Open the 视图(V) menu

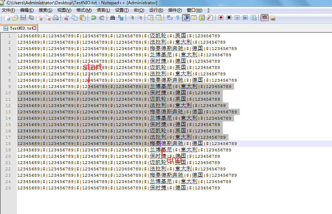coord(64,10)
